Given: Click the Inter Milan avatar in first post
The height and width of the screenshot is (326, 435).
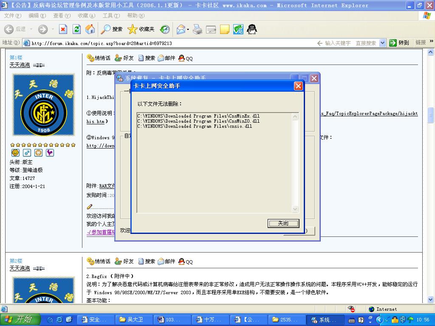Looking at the screenshot, I should tap(44, 105).
